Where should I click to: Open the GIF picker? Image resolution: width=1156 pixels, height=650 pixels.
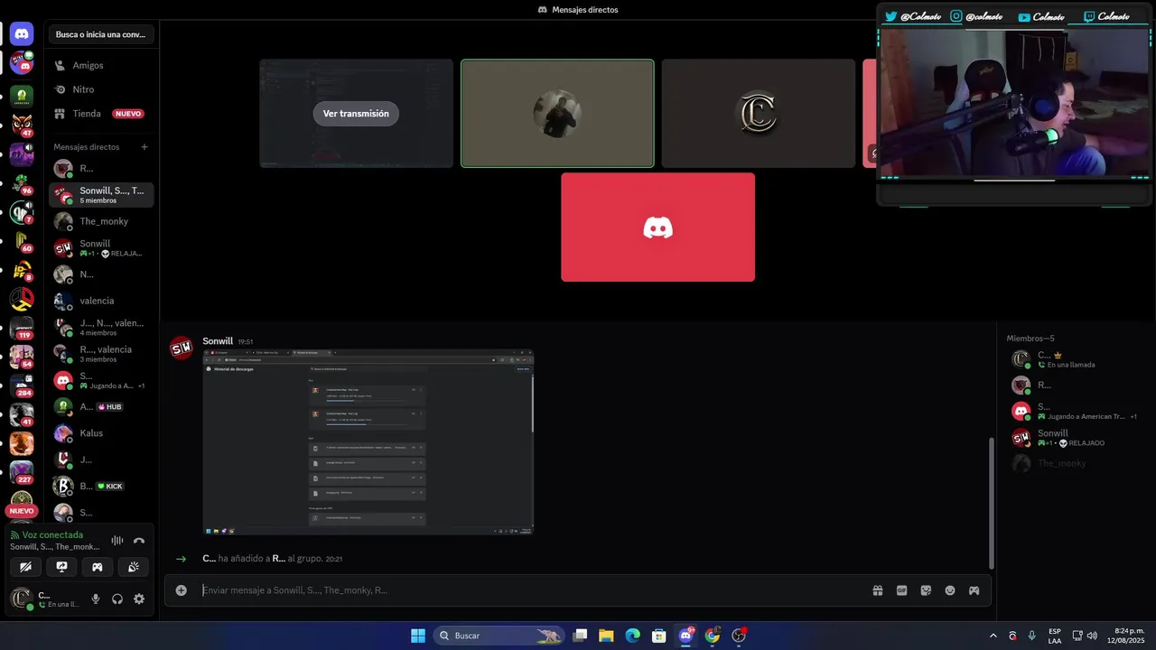pyautogui.click(x=901, y=590)
